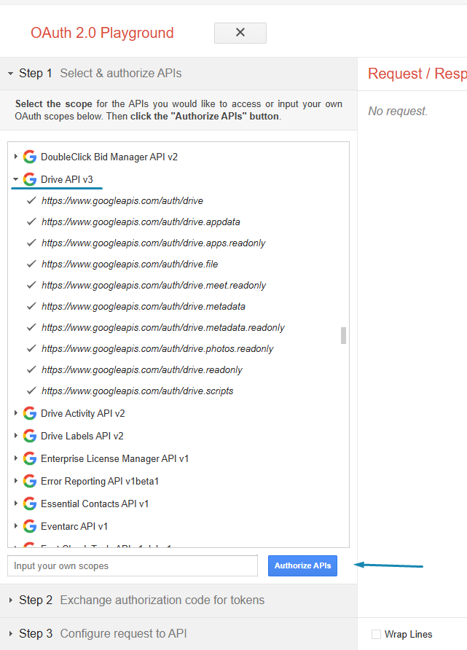Viewport: 467px width, 650px height.
Task: Click the Google icon beside Essential Contacts API
Action: tap(30, 504)
